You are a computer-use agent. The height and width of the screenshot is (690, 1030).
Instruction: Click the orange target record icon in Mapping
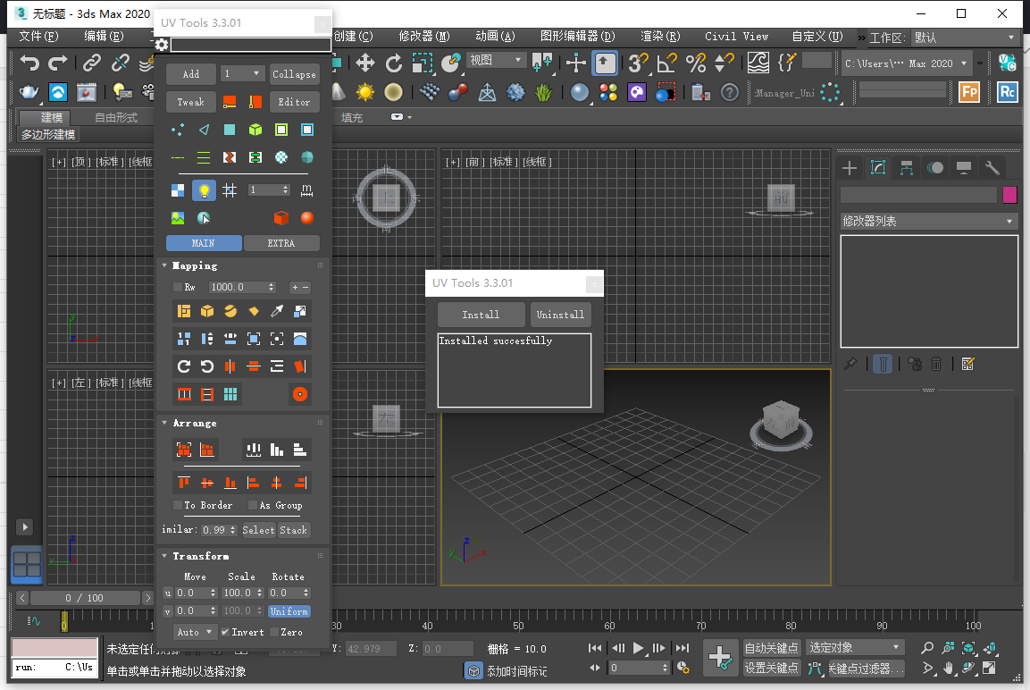(300, 394)
